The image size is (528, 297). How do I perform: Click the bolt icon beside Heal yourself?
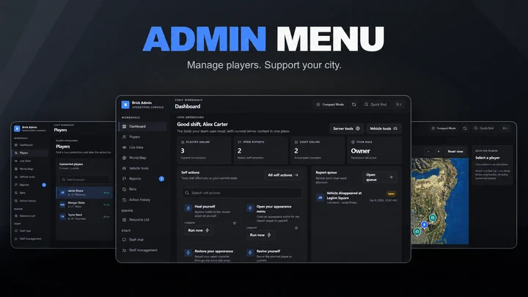188,208
